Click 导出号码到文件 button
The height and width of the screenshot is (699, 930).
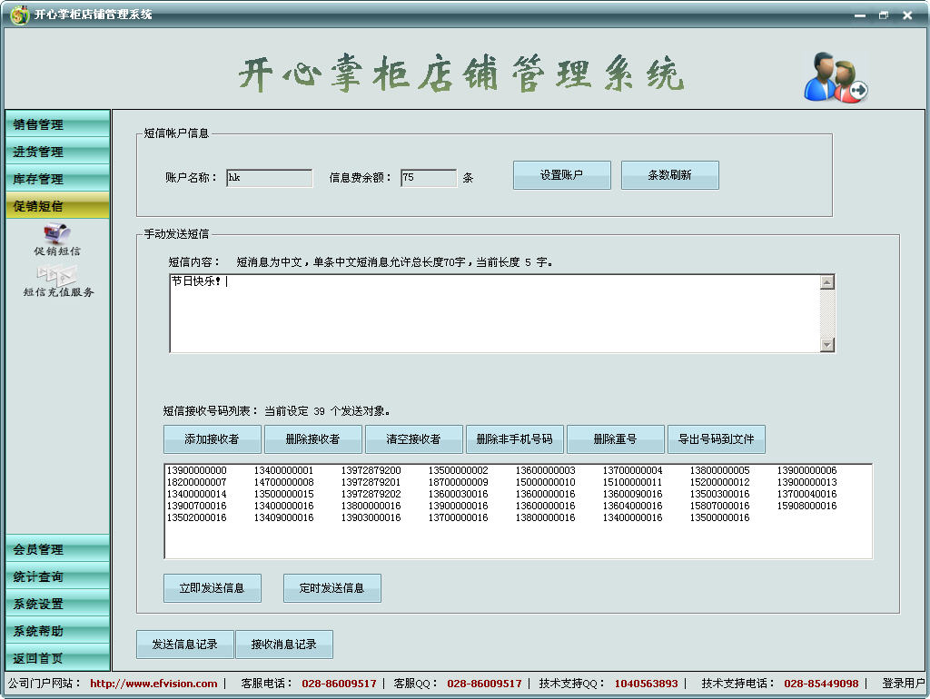pos(717,439)
